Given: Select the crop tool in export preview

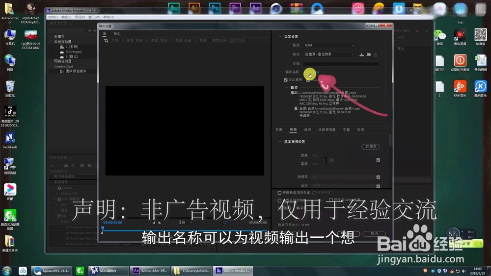Looking at the screenshot, I should 106,41.
